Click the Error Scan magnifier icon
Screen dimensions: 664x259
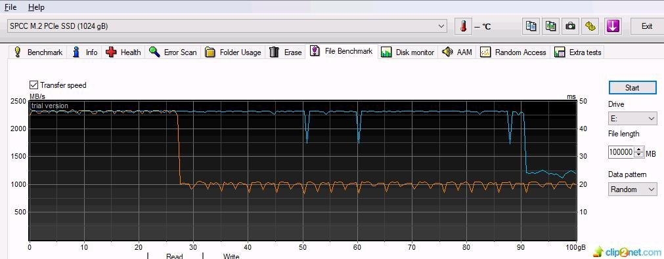[x=154, y=52]
